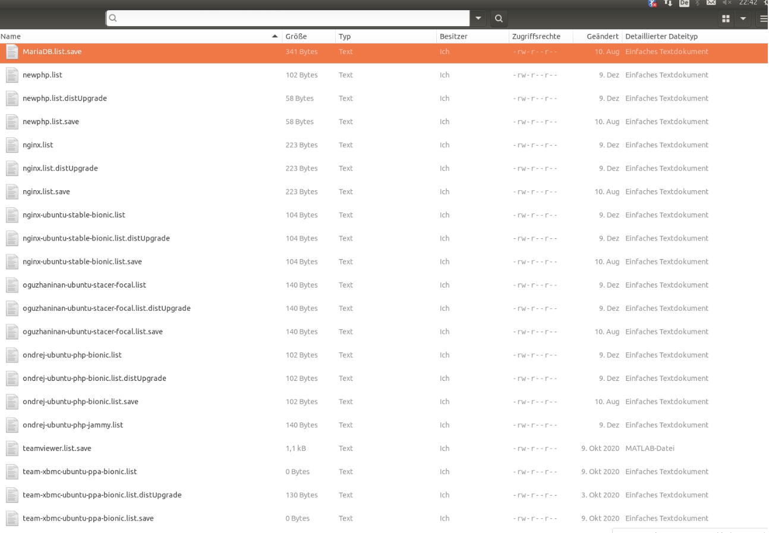
Task: Click the clock showing 22:42
Action: 748,3
